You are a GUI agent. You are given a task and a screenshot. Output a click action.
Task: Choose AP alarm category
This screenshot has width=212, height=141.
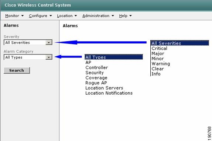(x=88, y=63)
